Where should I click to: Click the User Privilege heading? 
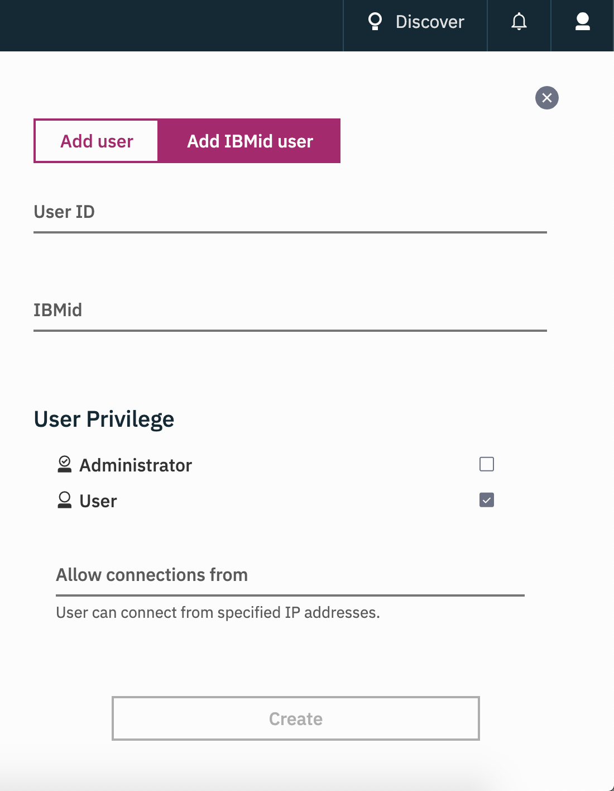[104, 420]
